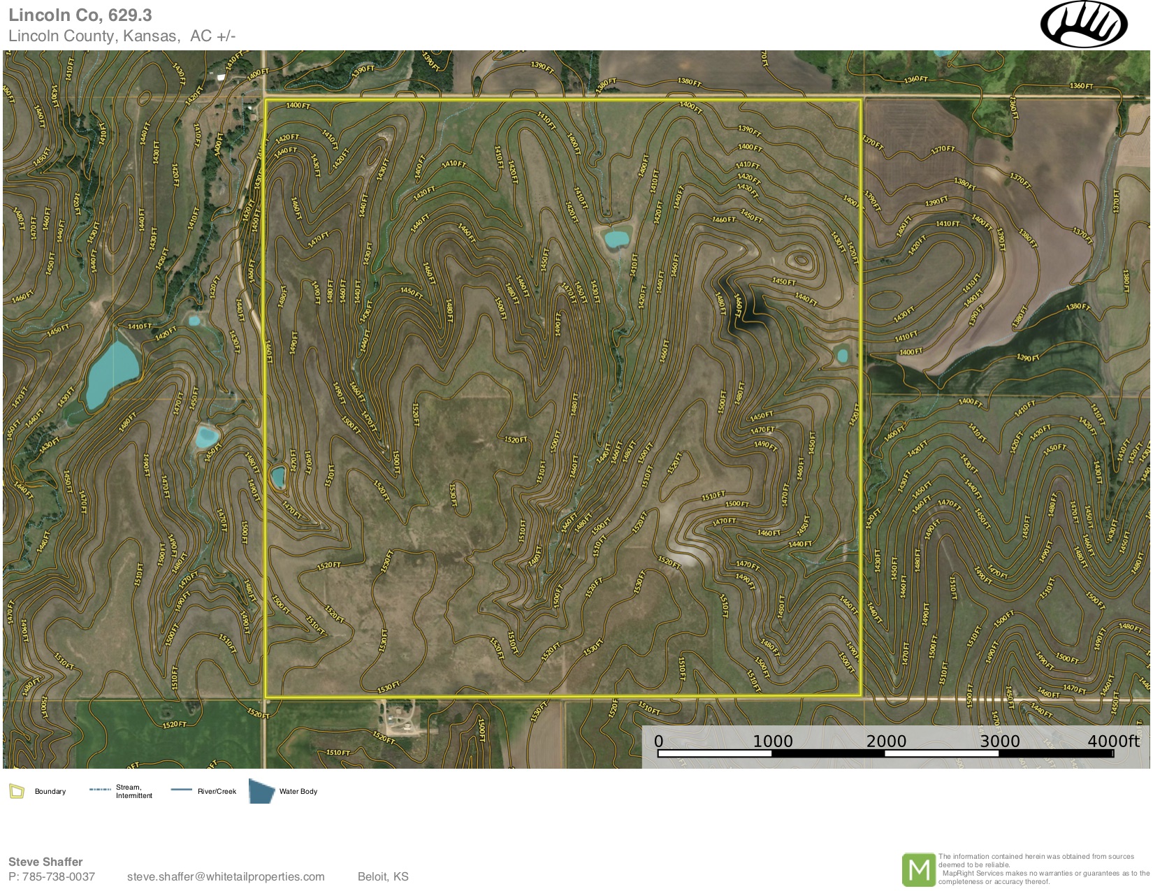
Task: Click the MapRight disclaimer text
Action: click(x=1043, y=869)
